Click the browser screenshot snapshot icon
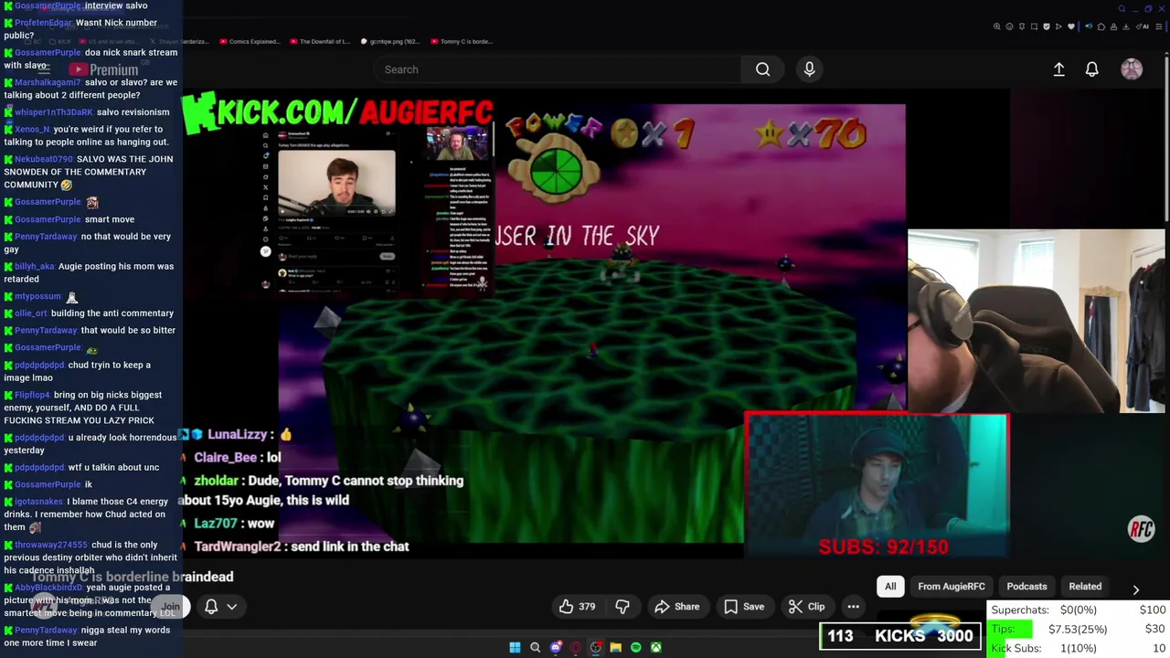The width and height of the screenshot is (1170, 658). (1034, 27)
